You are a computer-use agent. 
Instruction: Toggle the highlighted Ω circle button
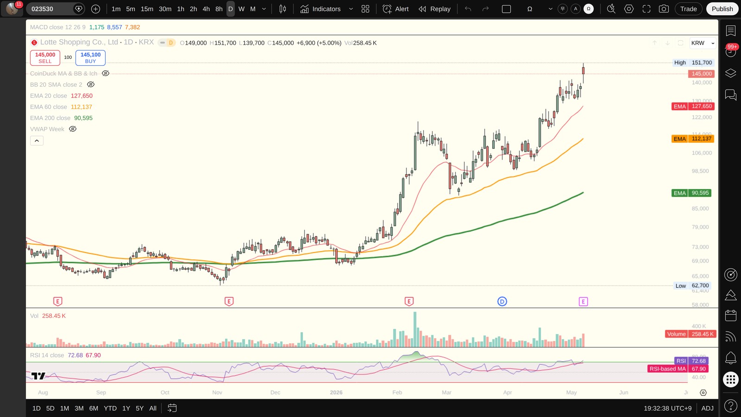[589, 9]
